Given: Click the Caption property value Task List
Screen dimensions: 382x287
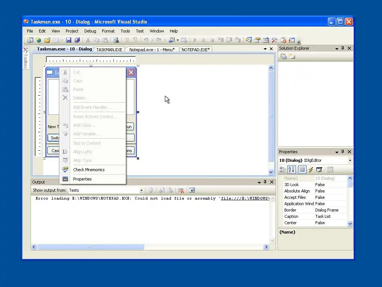Looking at the screenshot, I should point(323,216).
